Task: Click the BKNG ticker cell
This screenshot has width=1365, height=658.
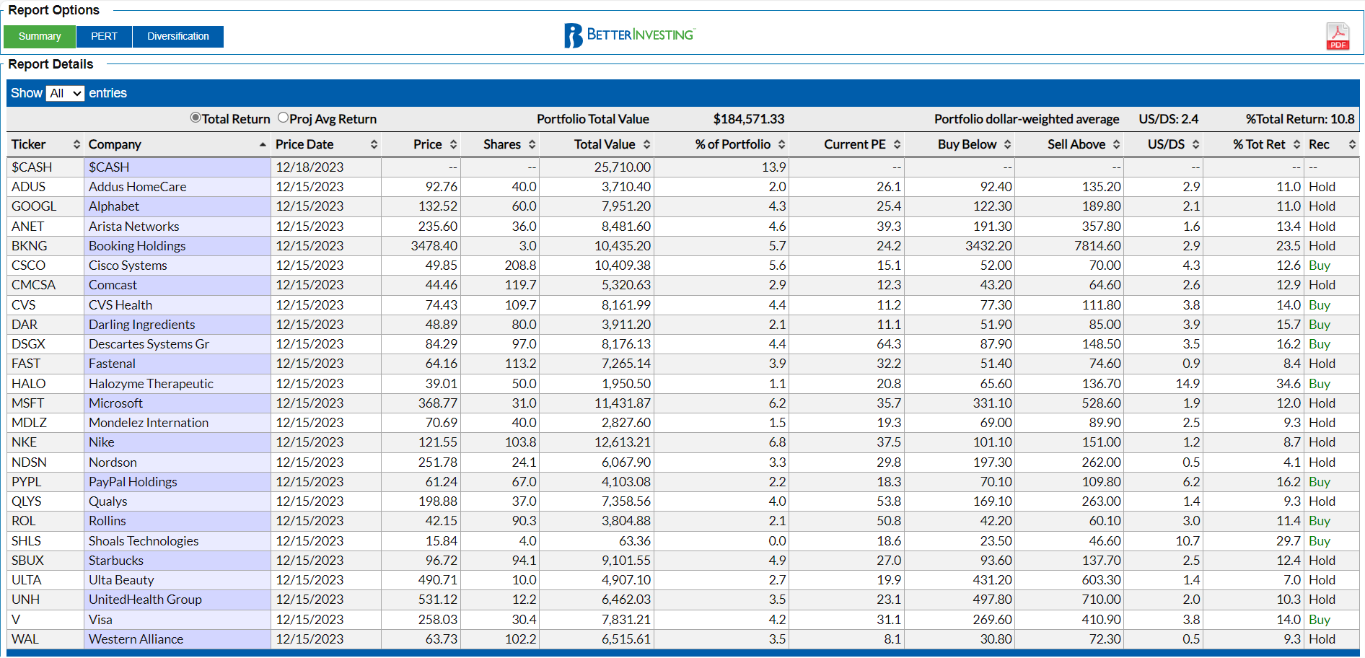Action: coord(45,246)
